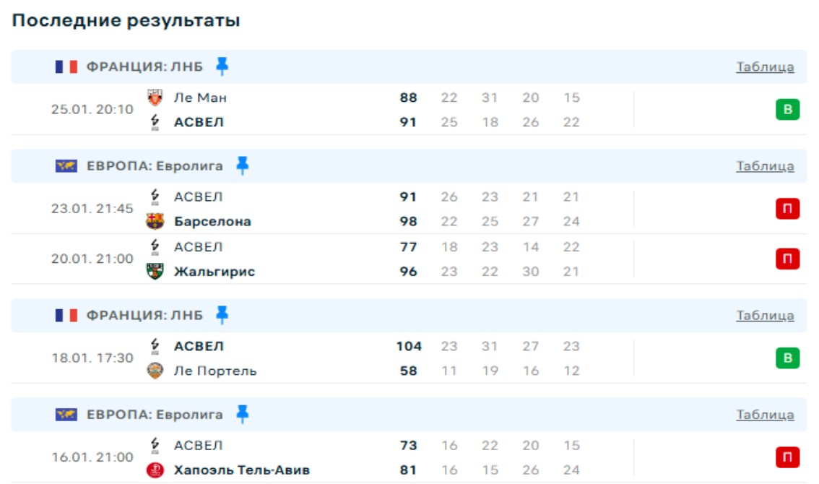Viewport: 819px width, 484px height.
Task: Click the Ле Портель team logo
Action: coord(155,371)
